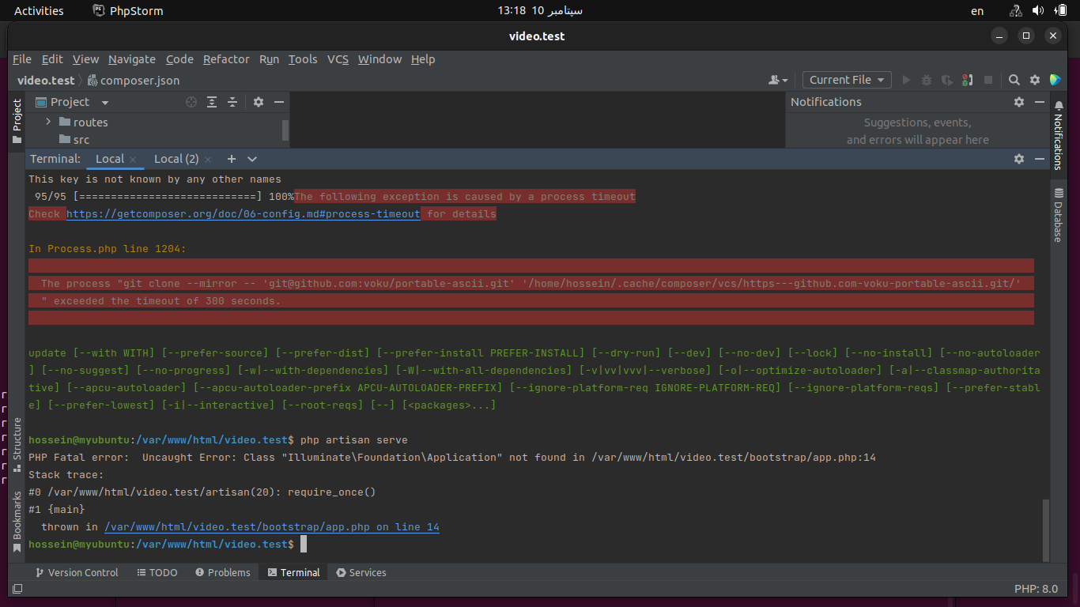1080x607 pixels.
Task: Open Search Everywhere magnifier icon
Action: point(1014,80)
